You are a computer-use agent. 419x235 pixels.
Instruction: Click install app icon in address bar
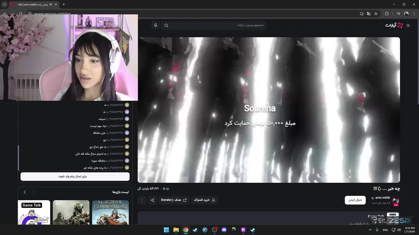click(x=362, y=14)
